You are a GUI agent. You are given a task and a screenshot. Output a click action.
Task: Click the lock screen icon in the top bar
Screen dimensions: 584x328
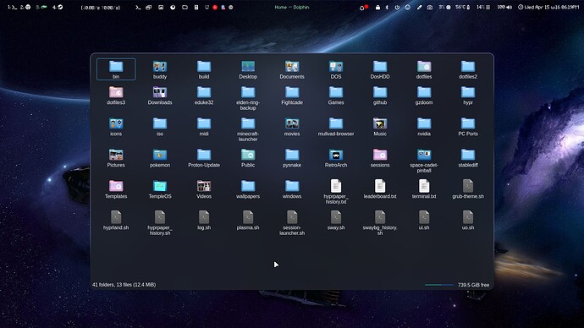pyautogui.click(x=377, y=8)
